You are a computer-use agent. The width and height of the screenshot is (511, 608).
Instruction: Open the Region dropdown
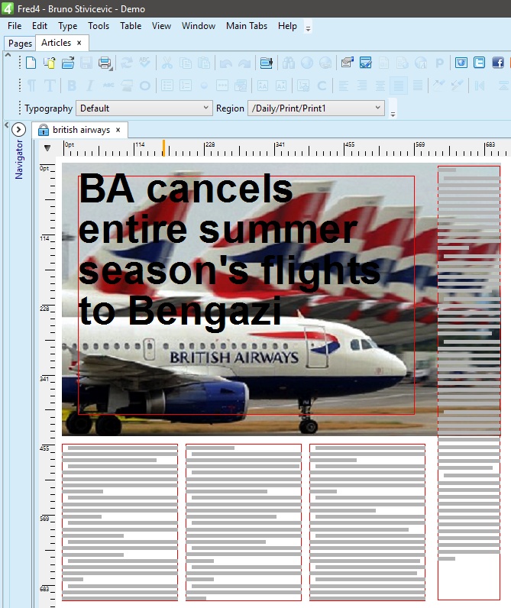point(316,108)
